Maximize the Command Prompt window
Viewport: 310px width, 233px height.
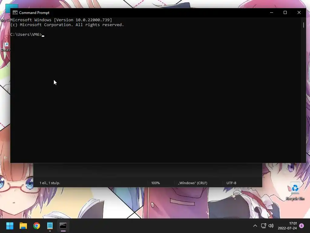coord(285,12)
